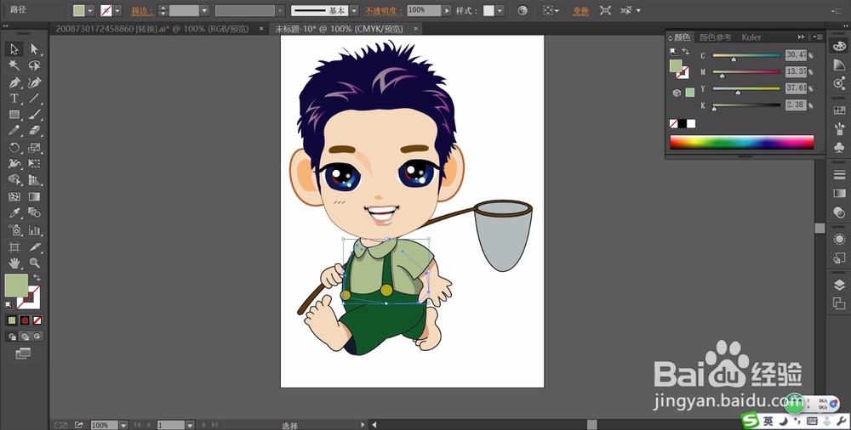
Task: Swap fill and stroke in the toolbox
Action: coord(37,278)
